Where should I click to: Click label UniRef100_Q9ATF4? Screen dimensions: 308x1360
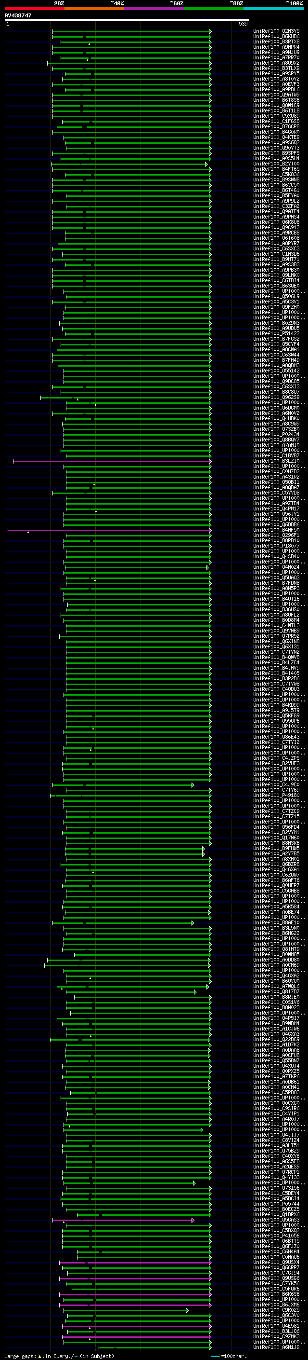[x=276, y=212]
